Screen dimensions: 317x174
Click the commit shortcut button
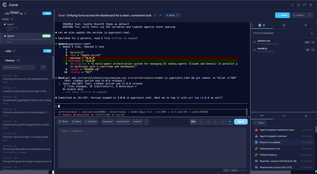point(137,121)
